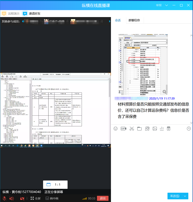Toggle the muted microphone icon
The width and height of the screenshot is (193, 202).
4,198
